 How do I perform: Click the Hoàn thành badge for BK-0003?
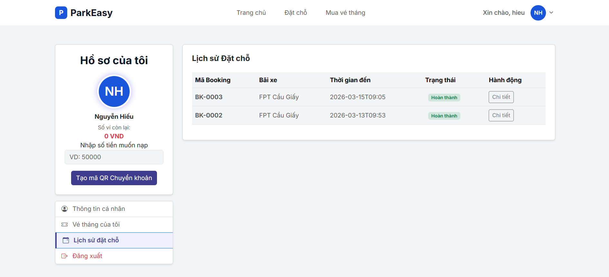[444, 98]
